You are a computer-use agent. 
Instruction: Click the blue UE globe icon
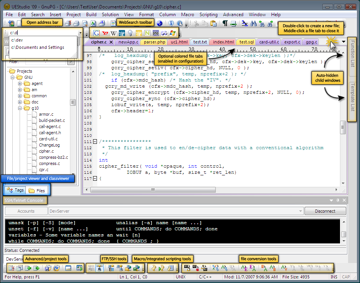coord(160,23)
